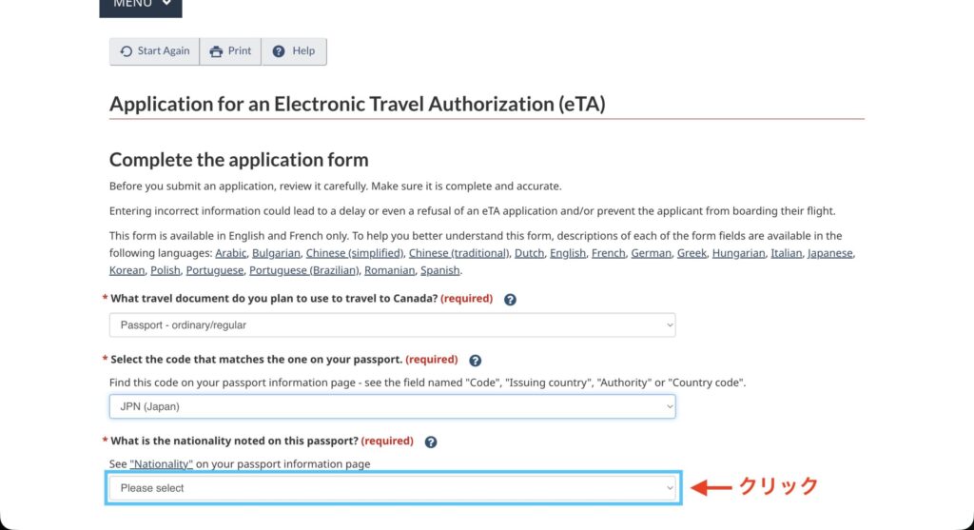
Task: Click the Start Again button
Action: [155, 51]
